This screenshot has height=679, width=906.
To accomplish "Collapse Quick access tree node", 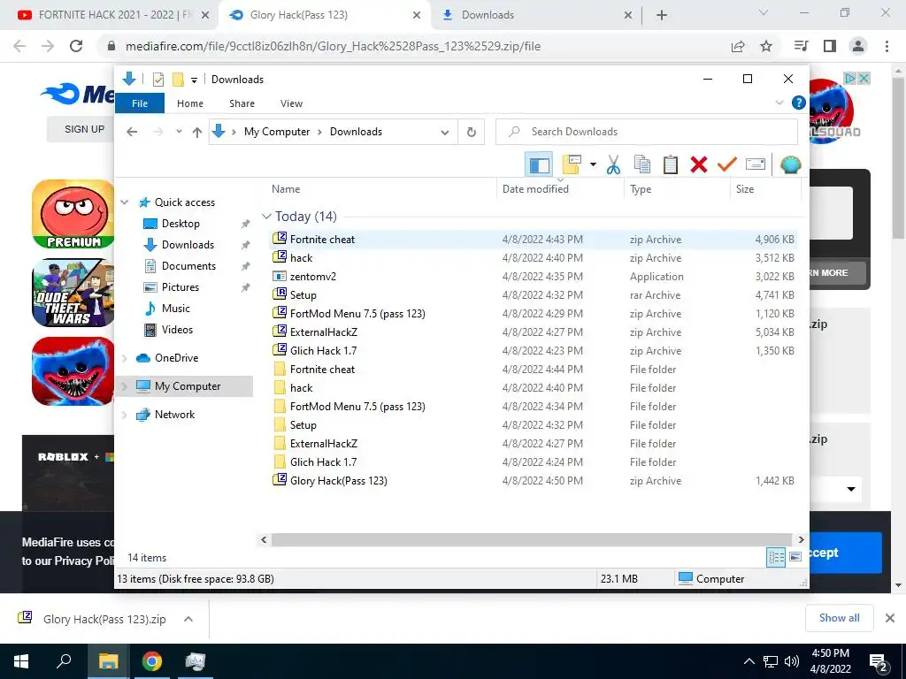I will click(125, 202).
